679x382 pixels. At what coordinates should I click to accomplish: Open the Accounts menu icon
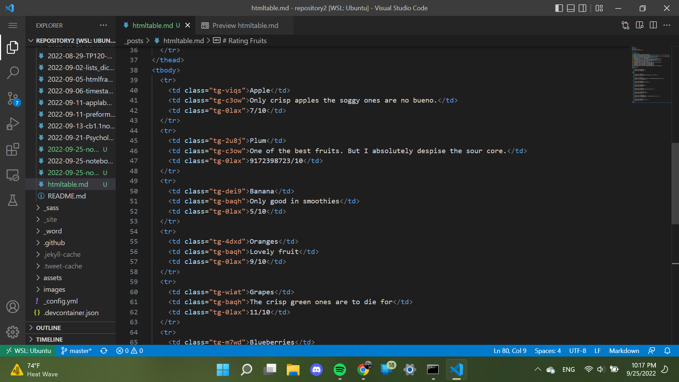coord(13,307)
